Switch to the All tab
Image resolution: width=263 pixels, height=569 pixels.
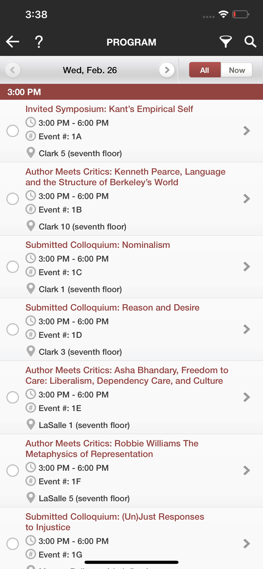[x=205, y=70]
